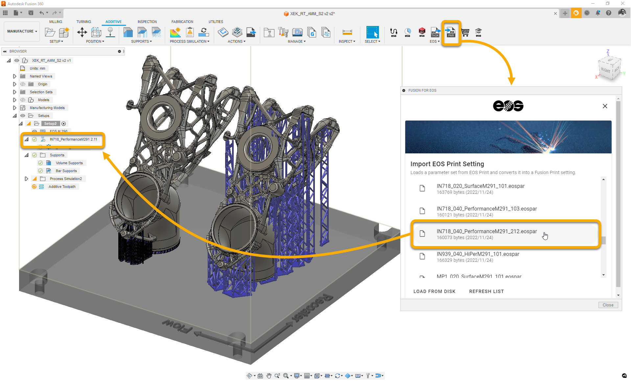Hide the Models folder eye icon

pos(23,100)
